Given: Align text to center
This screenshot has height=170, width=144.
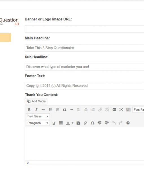Looking at the screenshot, I should (x=86, y=110).
